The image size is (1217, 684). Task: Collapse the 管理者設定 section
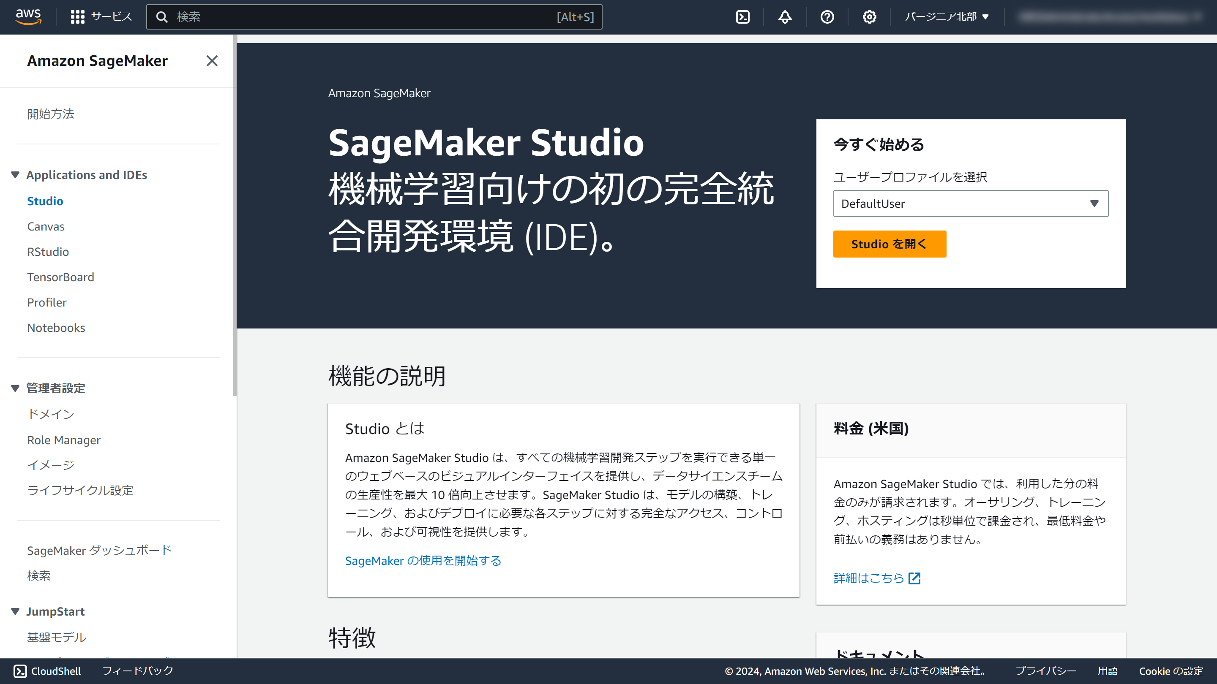pos(15,388)
